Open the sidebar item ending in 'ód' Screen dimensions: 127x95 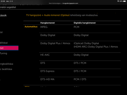[1, 32]
